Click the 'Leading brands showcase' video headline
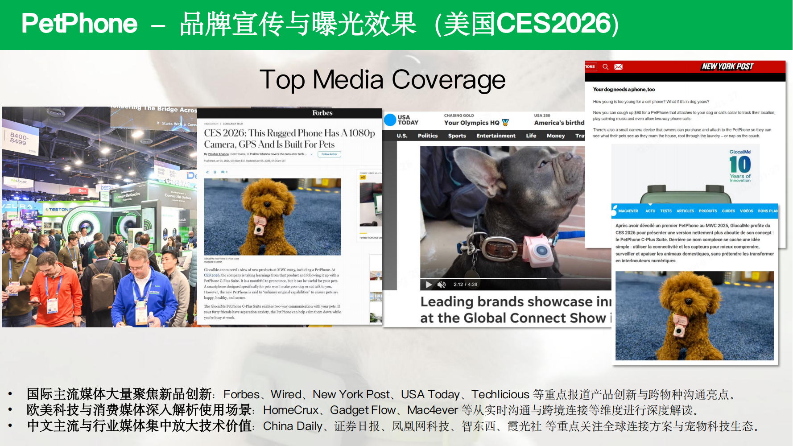Screen dimensions: 793x446 click(516, 310)
